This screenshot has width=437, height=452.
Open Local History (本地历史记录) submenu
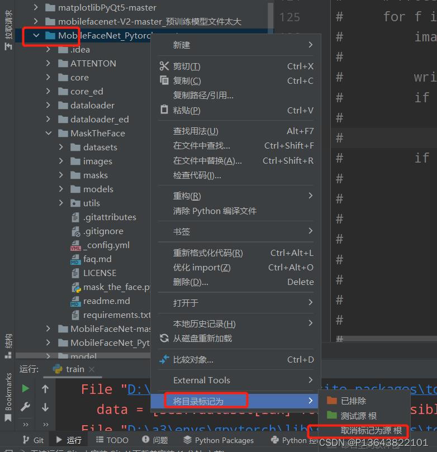pos(236,323)
